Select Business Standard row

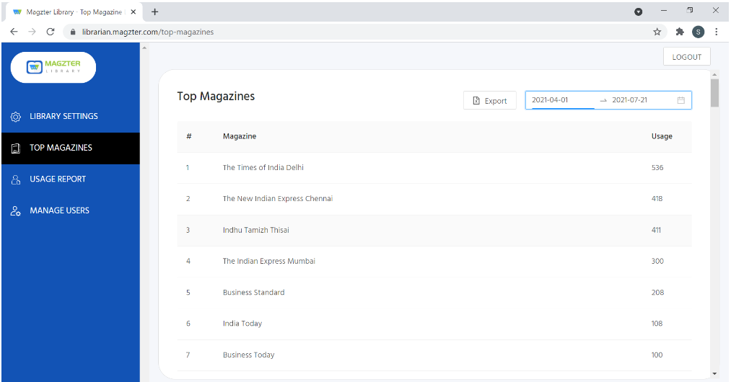[x=434, y=293]
